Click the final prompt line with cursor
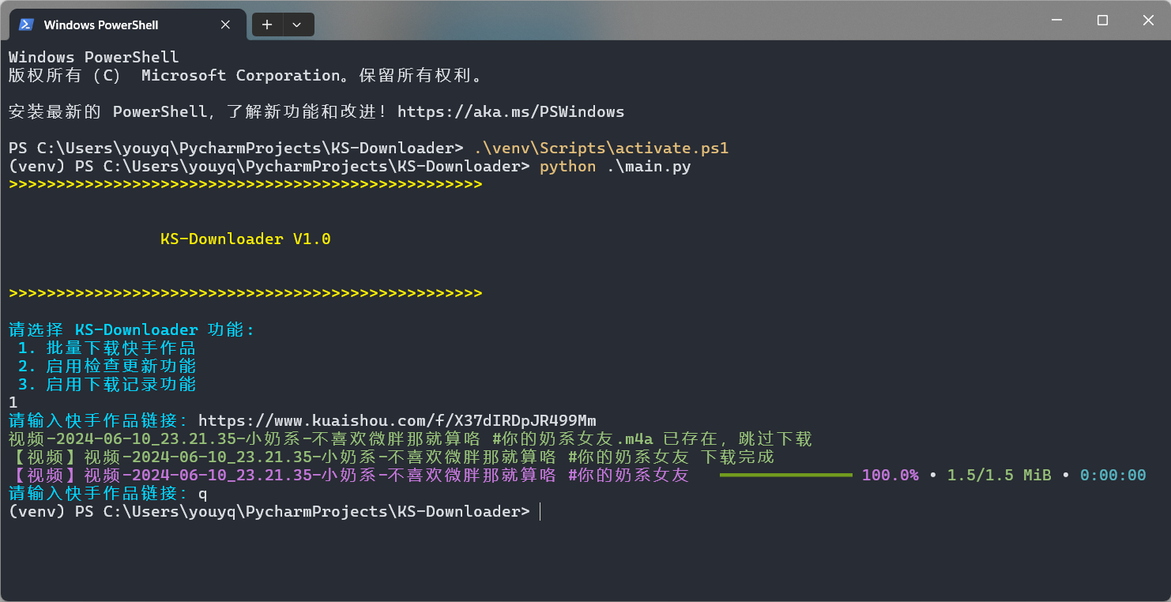This screenshot has height=602, width=1171. pyautogui.click(x=274, y=512)
